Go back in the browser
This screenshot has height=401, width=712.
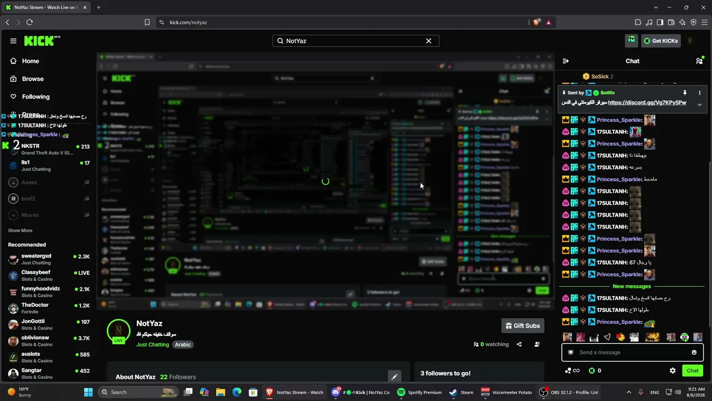(x=7, y=22)
